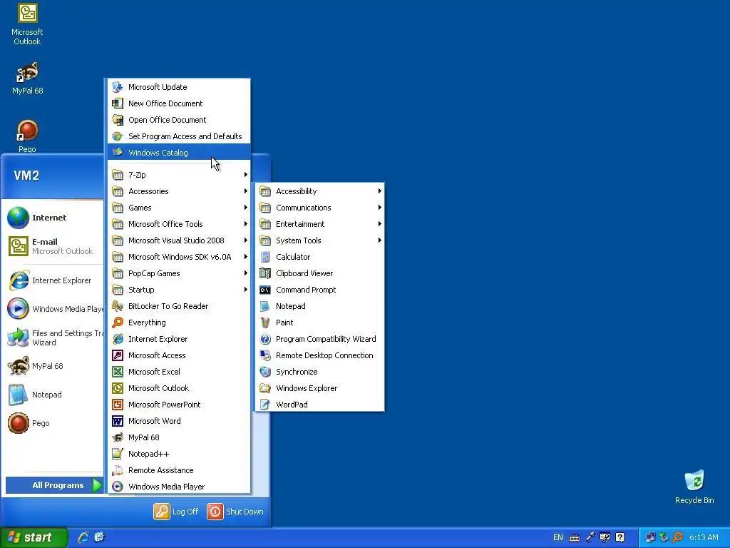The image size is (730, 548).
Task: Expand Microsoft Visual Studio 2008 submenu
Action: pyautogui.click(x=179, y=240)
